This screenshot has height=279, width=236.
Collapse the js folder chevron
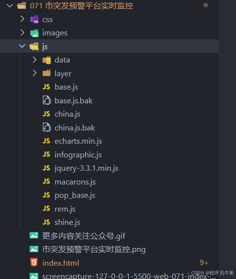click(x=22, y=46)
